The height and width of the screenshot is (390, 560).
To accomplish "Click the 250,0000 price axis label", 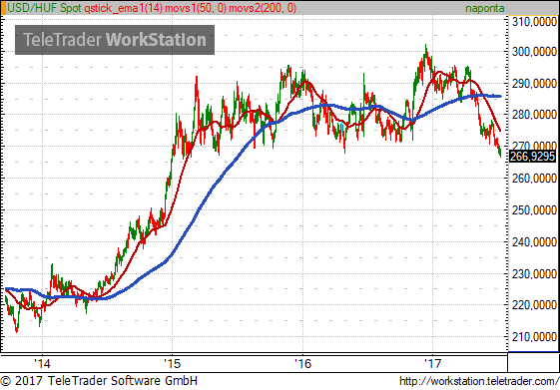I will 534,210.
